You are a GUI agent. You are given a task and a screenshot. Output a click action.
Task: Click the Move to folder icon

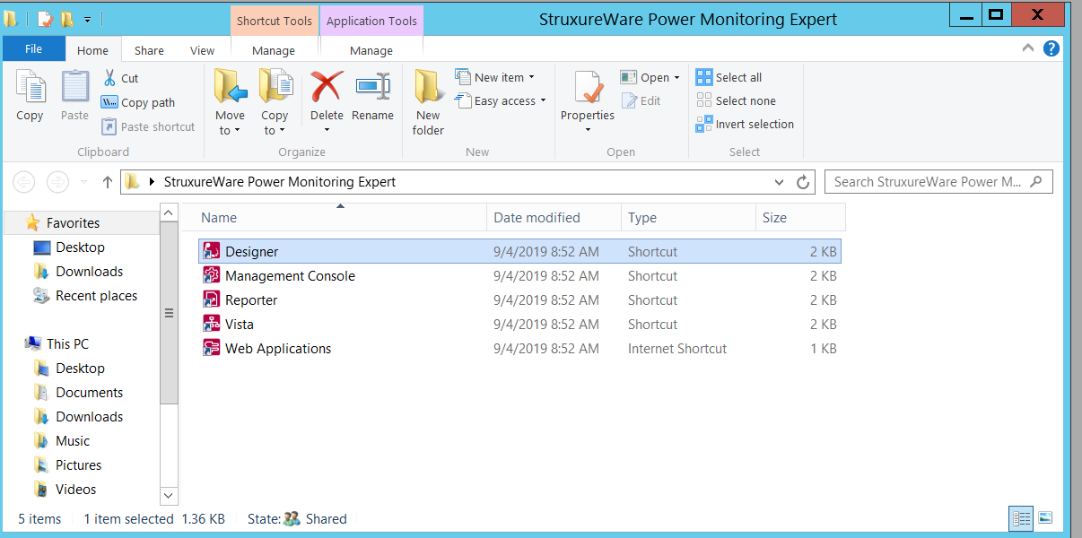[x=231, y=86]
